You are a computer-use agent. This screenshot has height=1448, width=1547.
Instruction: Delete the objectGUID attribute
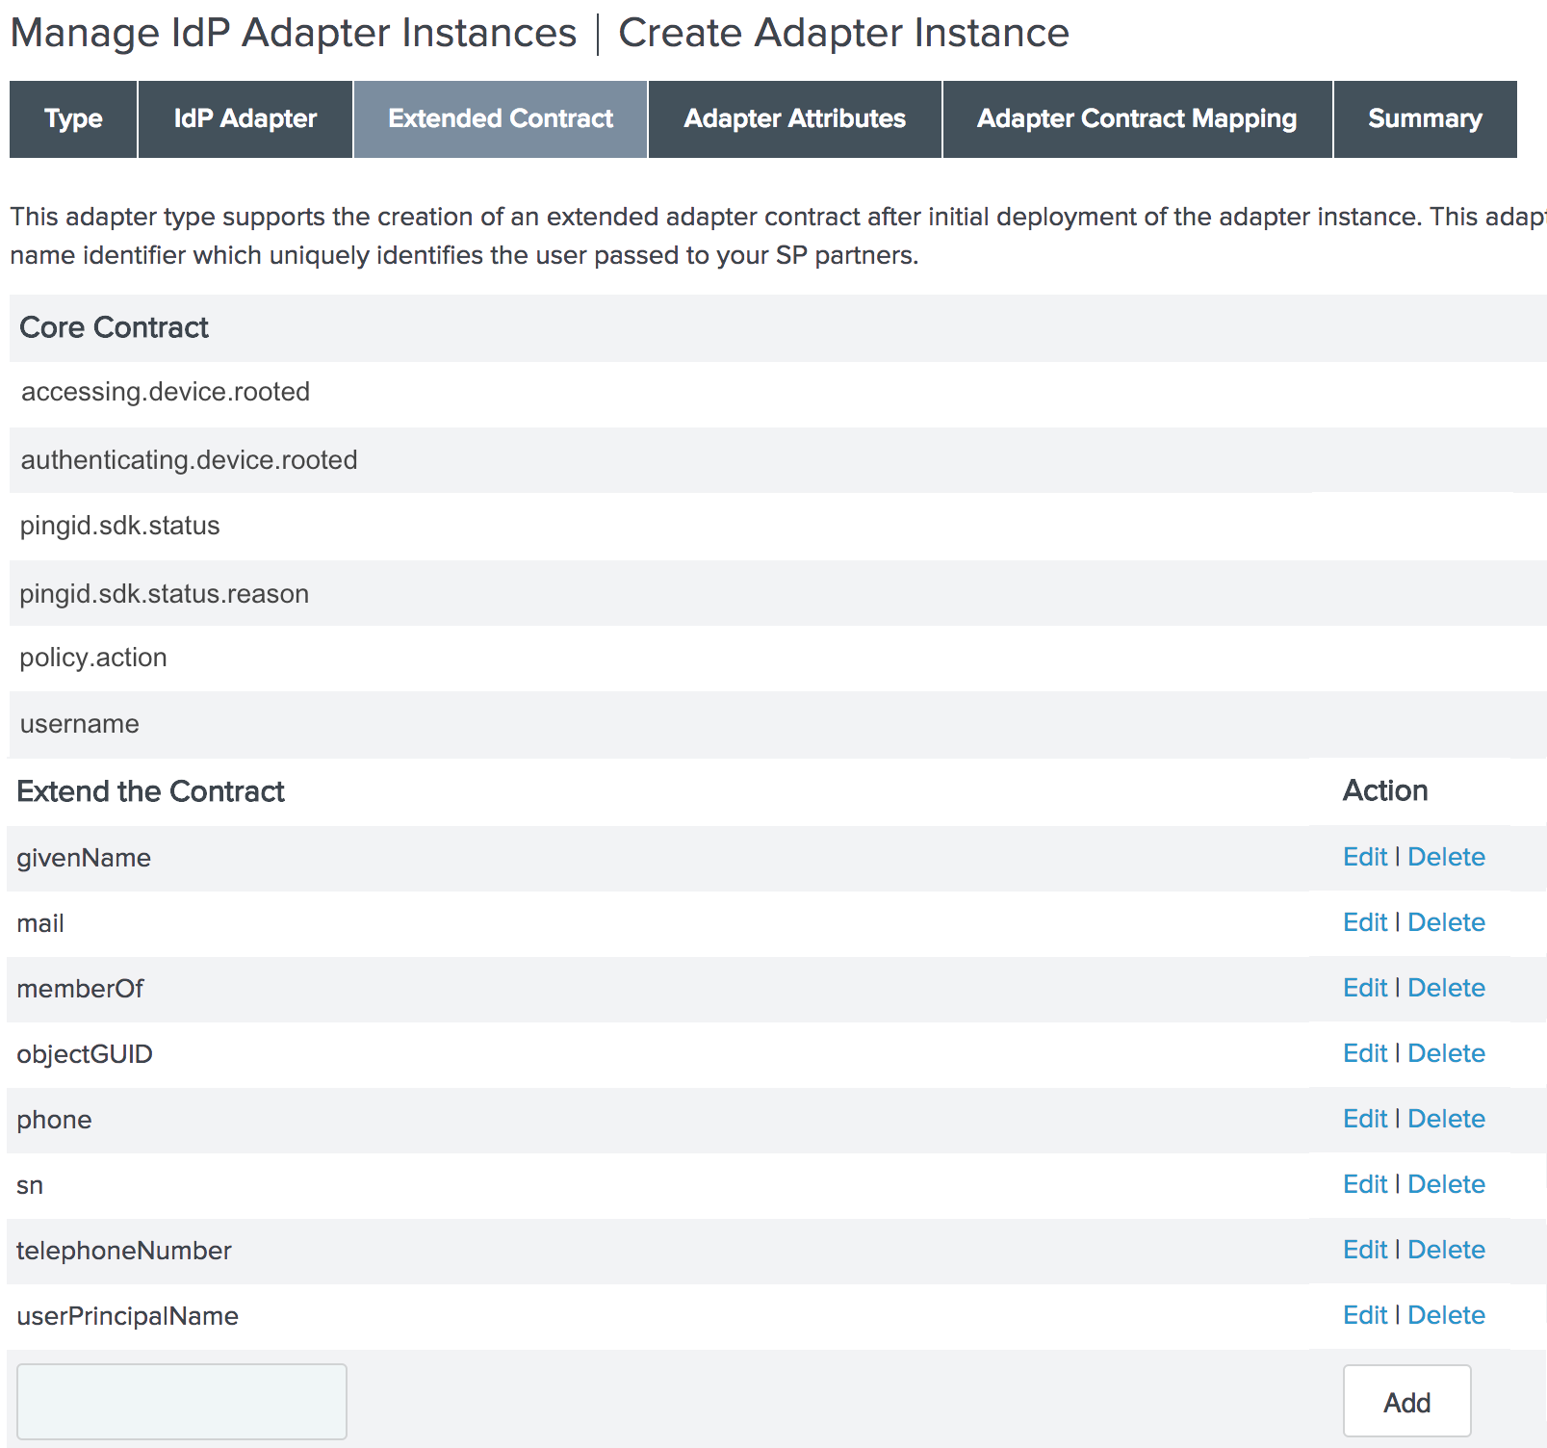pos(1446,1053)
